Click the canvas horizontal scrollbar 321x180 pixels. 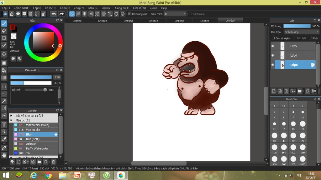(x=159, y=163)
